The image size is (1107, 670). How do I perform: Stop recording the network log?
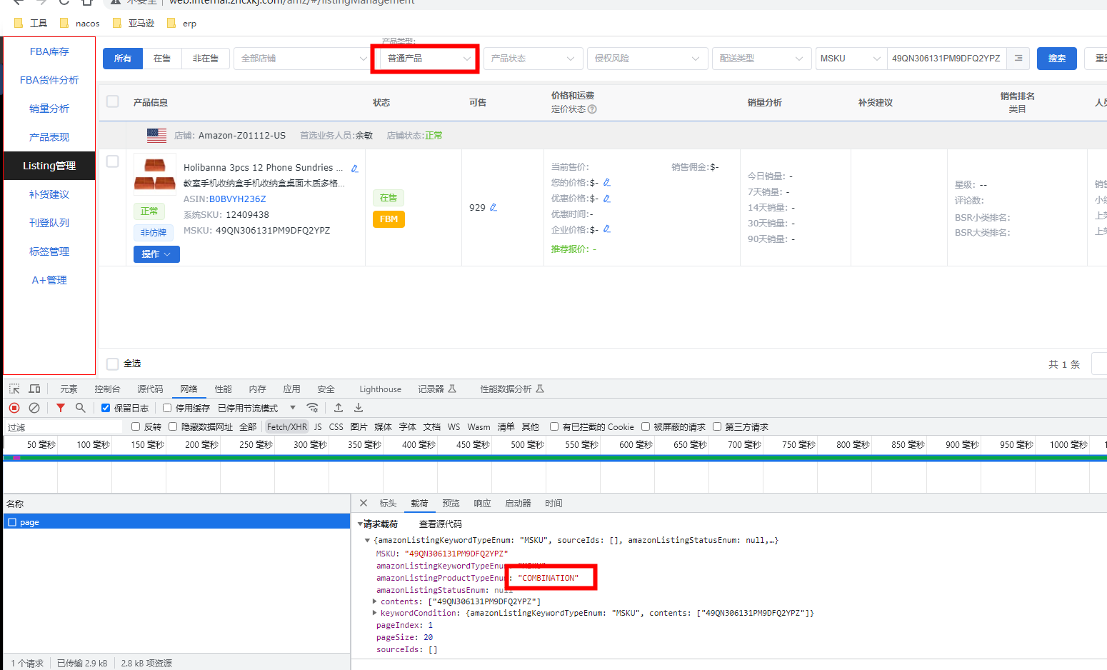tap(14, 408)
